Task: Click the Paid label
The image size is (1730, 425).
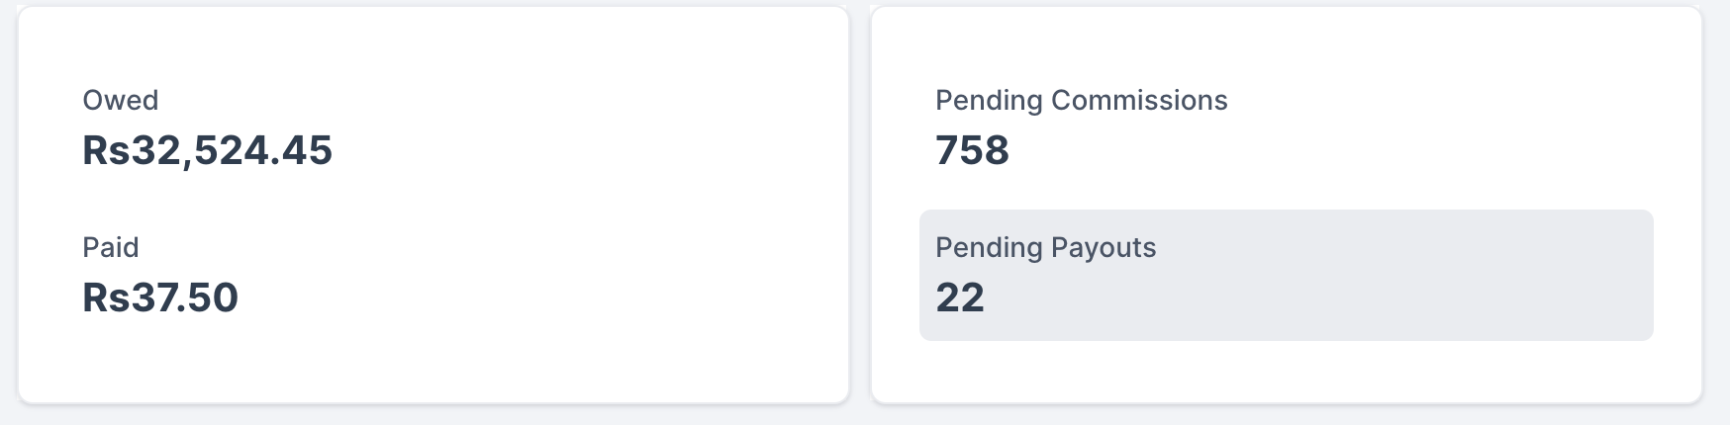Action: pos(110,247)
